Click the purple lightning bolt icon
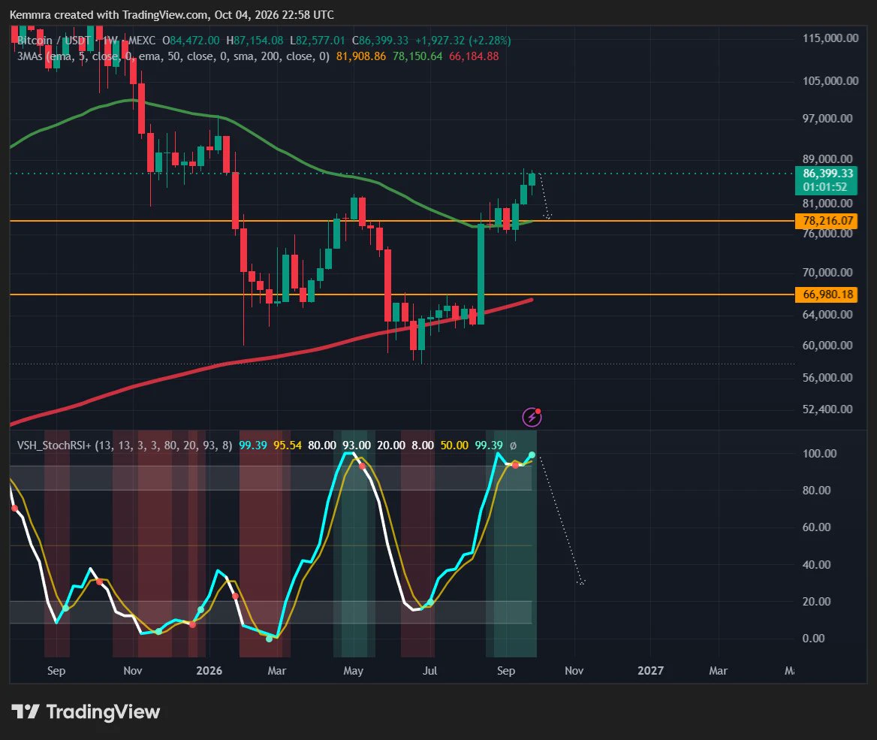The width and height of the screenshot is (877, 740). [x=532, y=417]
